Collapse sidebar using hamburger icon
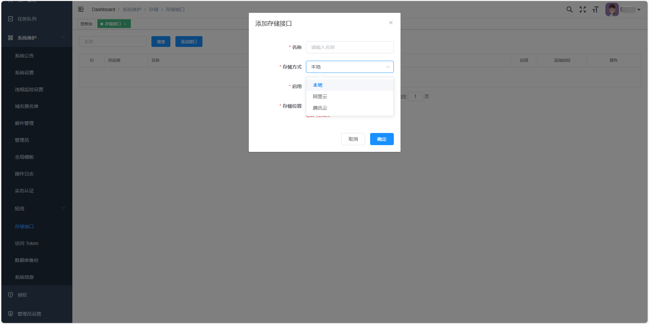 tap(81, 9)
